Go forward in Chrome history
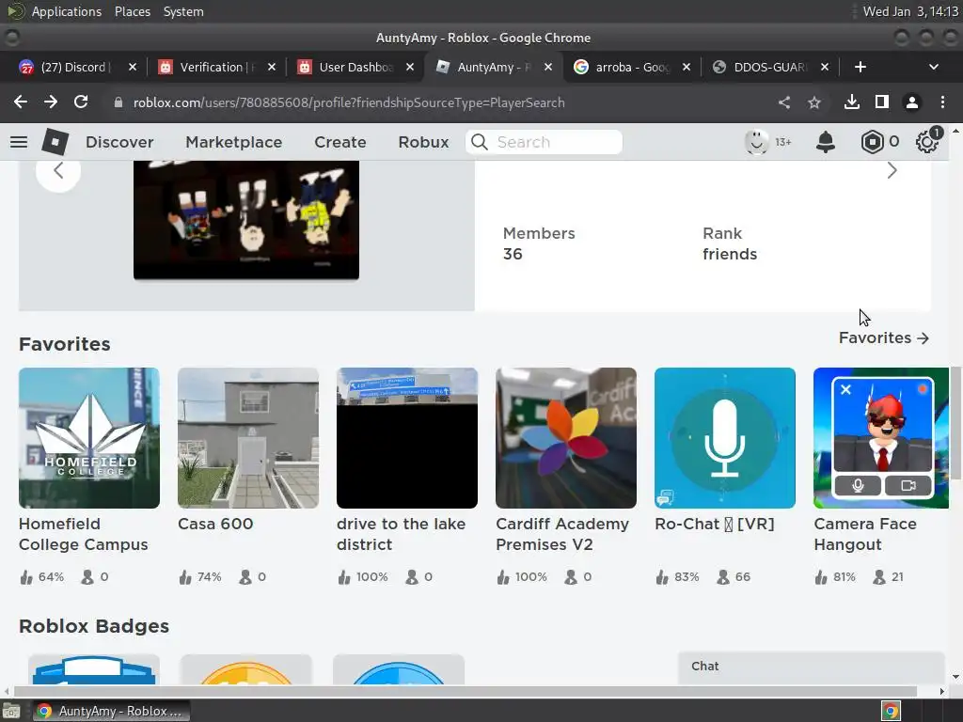This screenshot has height=722, width=963. 51,102
